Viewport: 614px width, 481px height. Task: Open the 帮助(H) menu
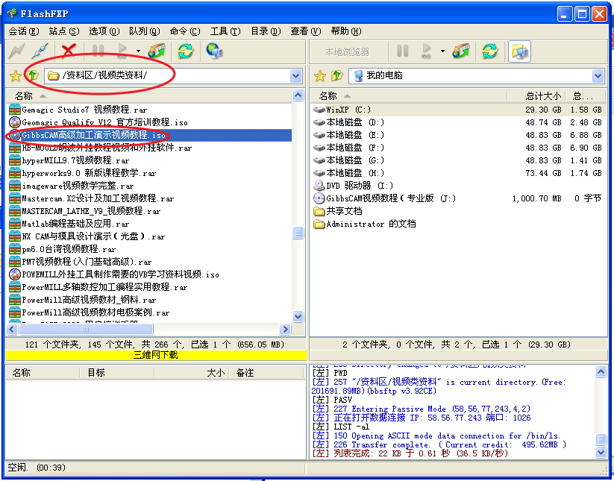point(346,31)
